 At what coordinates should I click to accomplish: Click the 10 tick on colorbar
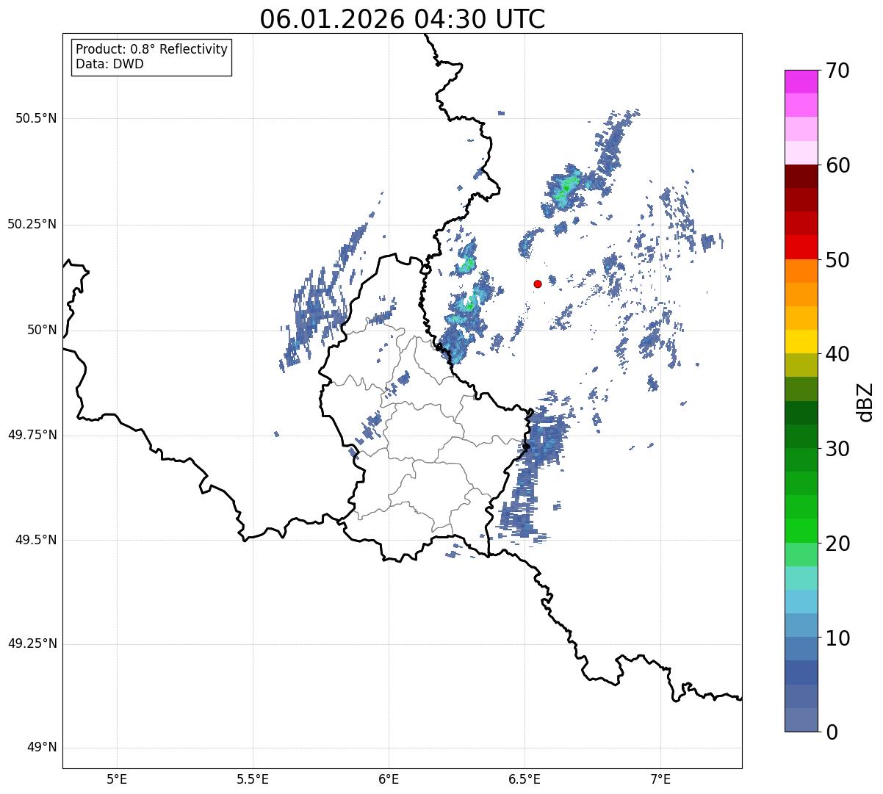coord(837,638)
